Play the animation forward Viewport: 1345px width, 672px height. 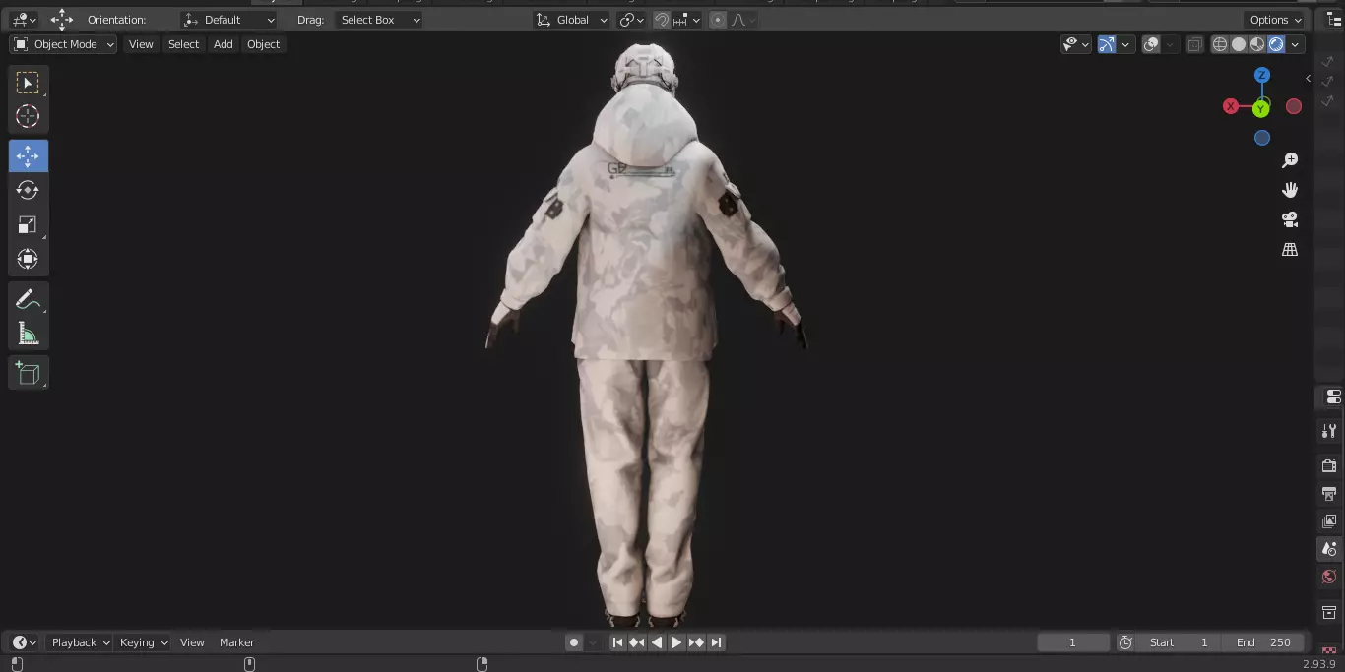tap(676, 642)
